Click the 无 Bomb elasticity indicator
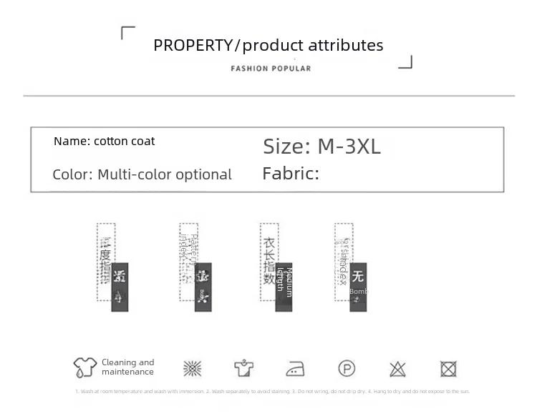Screen dimensions: 537x416 (358, 287)
